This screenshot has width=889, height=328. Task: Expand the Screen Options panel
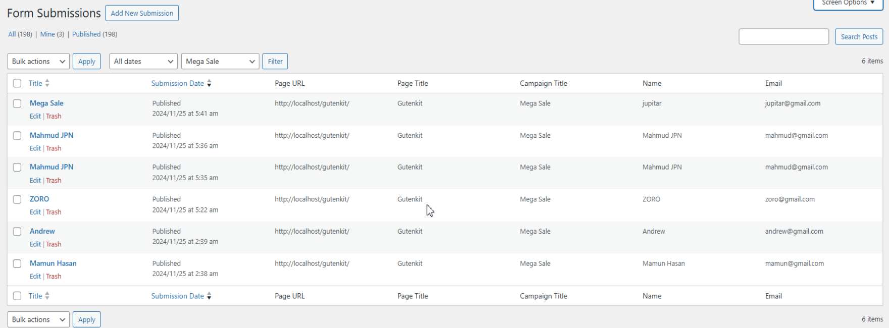(x=848, y=3)
